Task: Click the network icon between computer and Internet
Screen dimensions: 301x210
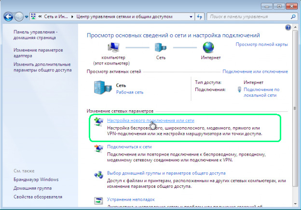Action: [160, 48]
